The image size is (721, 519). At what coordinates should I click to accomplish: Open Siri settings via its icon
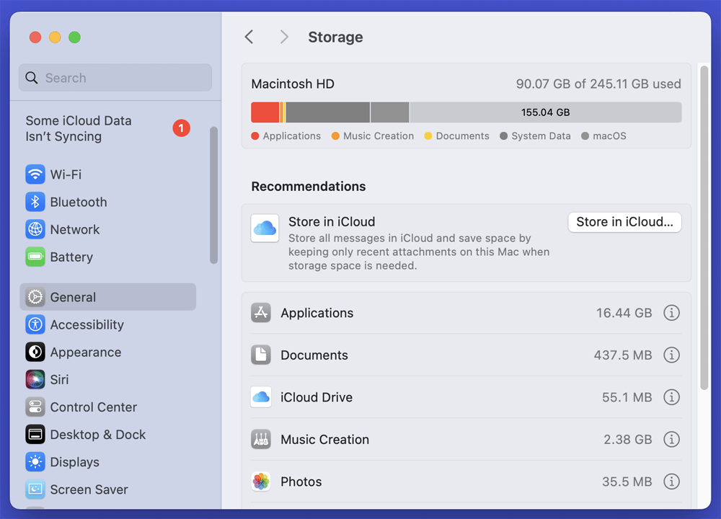click(x=35, y=379)
